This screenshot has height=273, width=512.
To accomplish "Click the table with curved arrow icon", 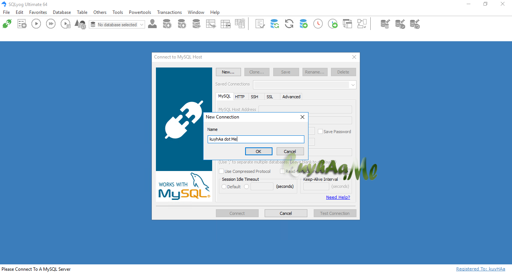I will [211, 24].
